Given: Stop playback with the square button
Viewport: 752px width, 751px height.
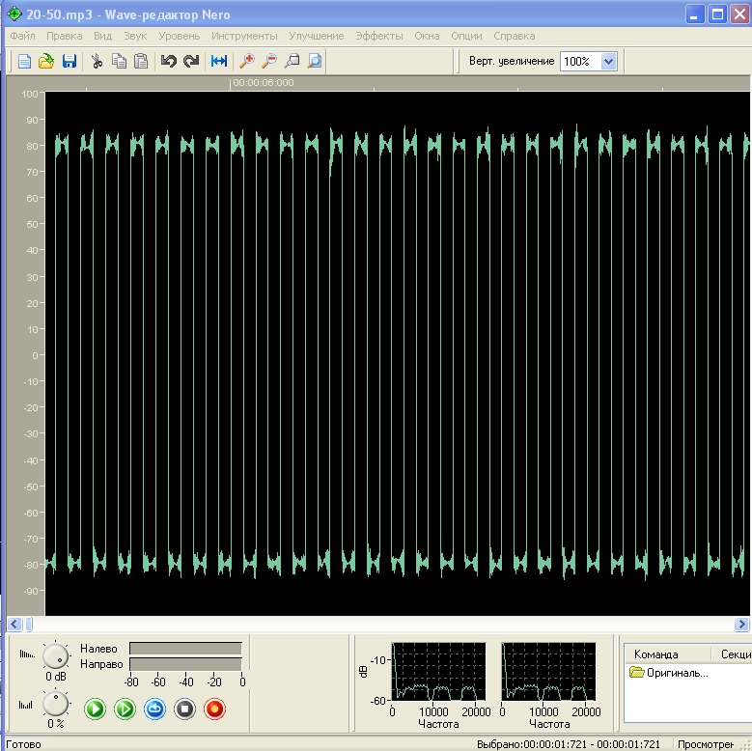Looking at the screenshot, I should [x=185, y=709].
